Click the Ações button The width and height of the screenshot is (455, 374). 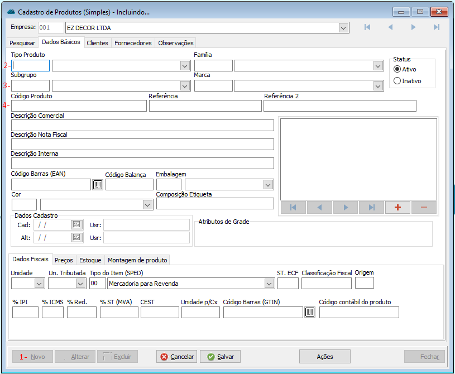coord(324,357)
